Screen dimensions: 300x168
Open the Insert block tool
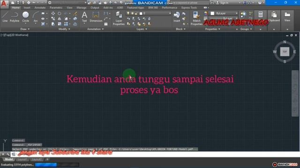pos(177,17)
